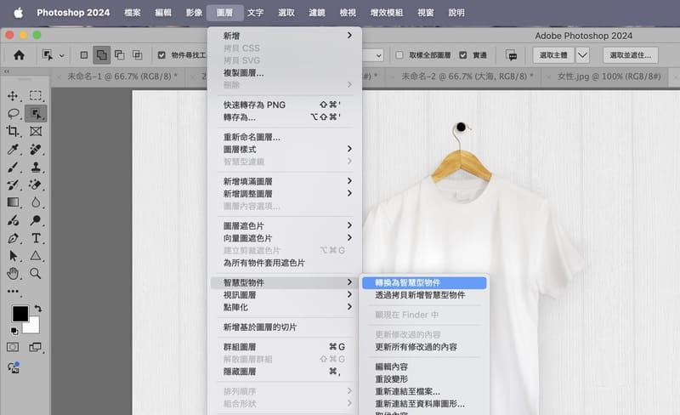680x415 pixels.
Task: Open the 檔案 menu in the menu bar
Action: tap(133, 13)
